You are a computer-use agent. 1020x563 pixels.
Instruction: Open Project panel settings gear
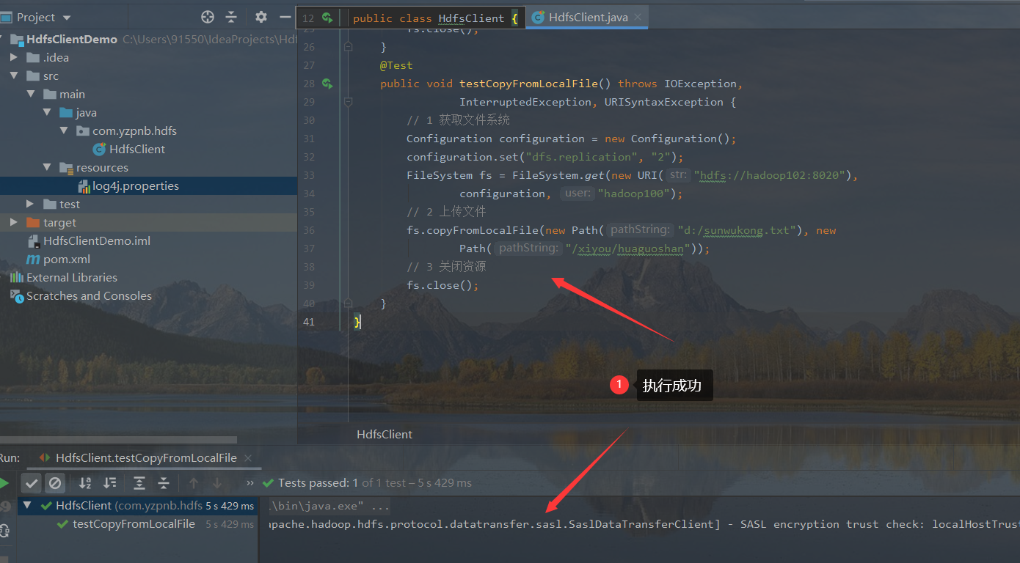[x=261, y=17]
